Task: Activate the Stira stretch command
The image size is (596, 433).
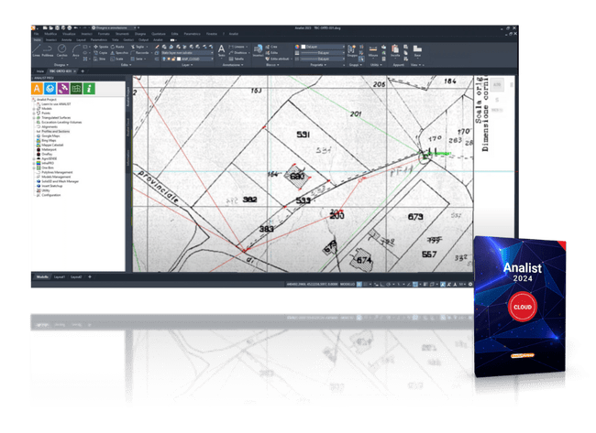Action: [x=100, y=59]
